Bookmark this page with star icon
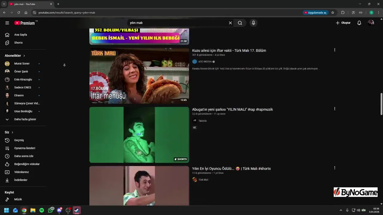 point(333,13)
